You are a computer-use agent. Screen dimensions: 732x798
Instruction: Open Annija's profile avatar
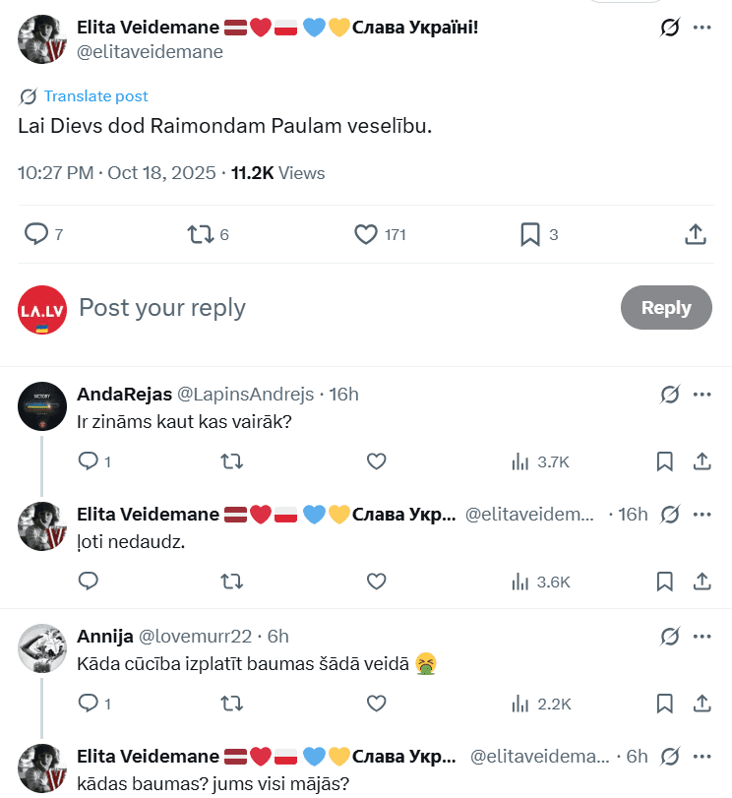pyautogui.click(x=42, y=648)
